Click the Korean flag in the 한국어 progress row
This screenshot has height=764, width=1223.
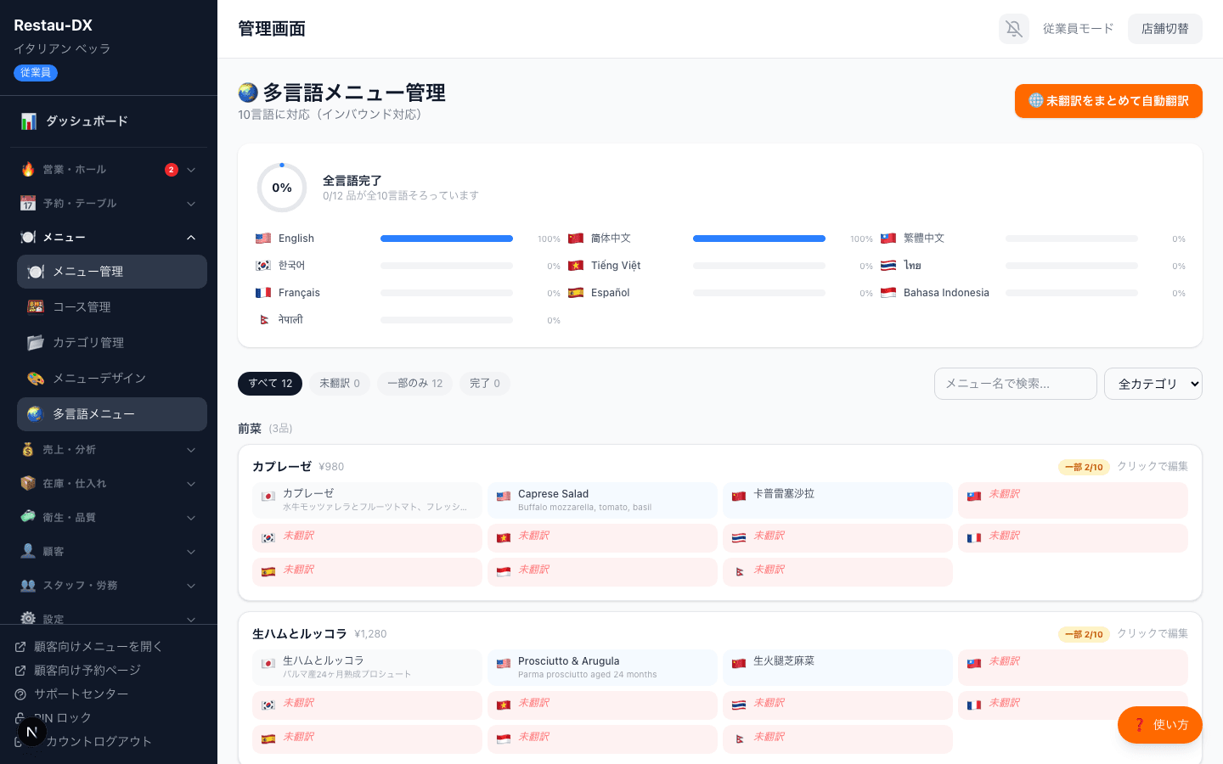pos(263,266)
